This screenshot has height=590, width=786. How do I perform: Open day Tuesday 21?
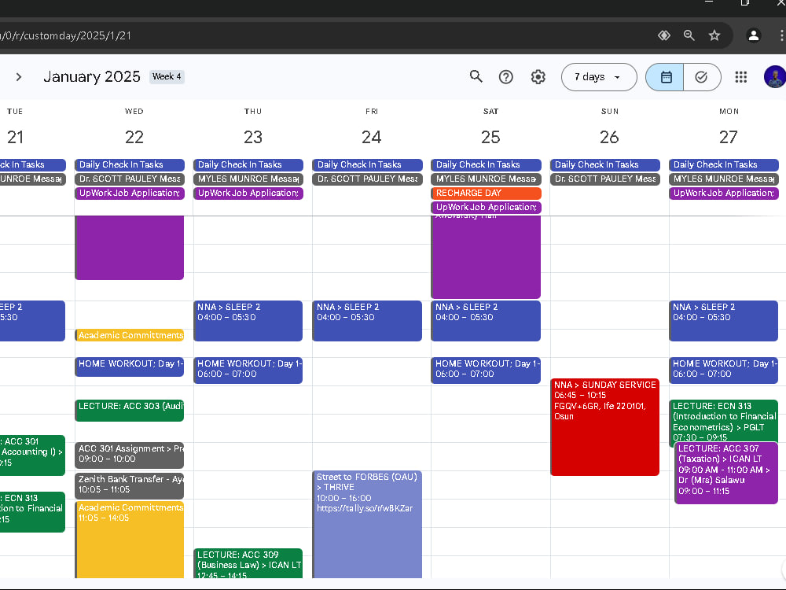tap(15, 136)
